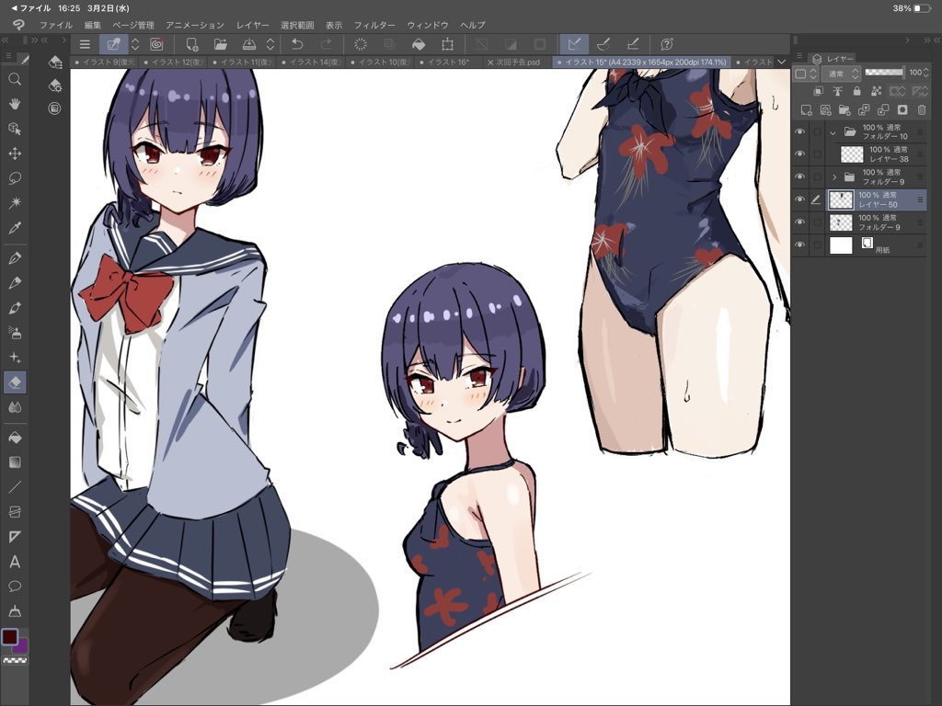Select the Lasso selection tool
Viewport: 942px width, 706px height.
pos(15,178)
